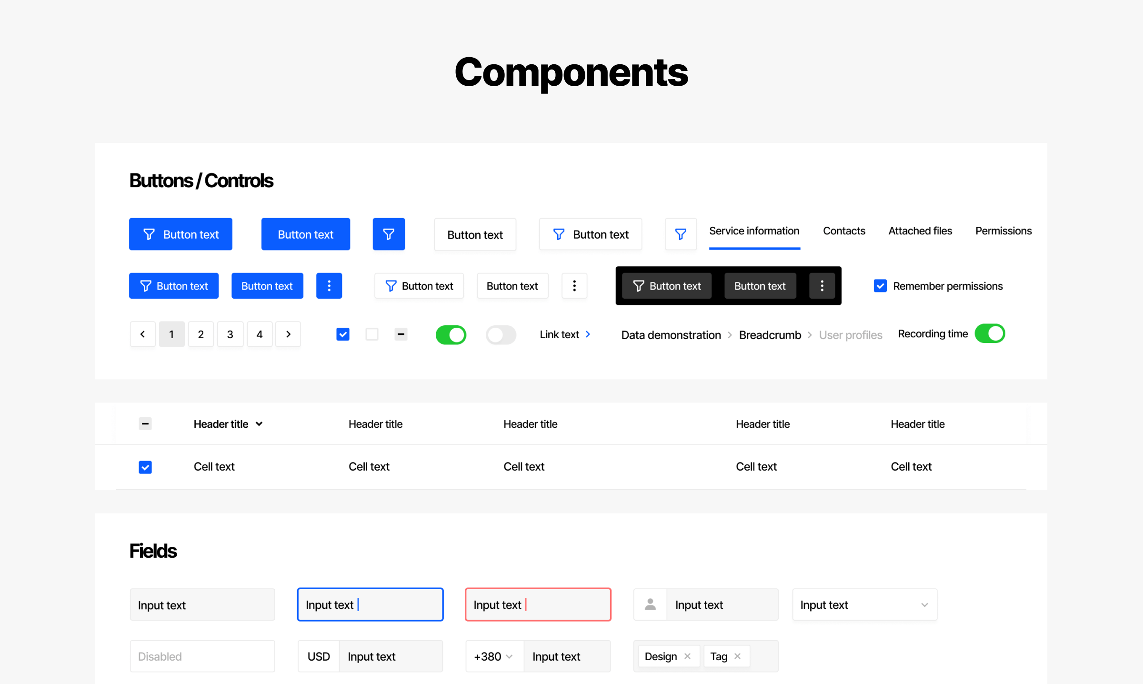Enable the grey switched-off toggle
This screenshot has width=1143, height=684.
tap(501, 334)
